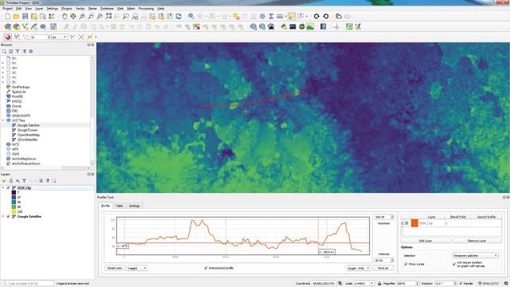Image resolution: width=510 pixels, height=287 pixels.
Task: Toggle DEM_Clip checkbox in profile layer table
Action: 406,223
